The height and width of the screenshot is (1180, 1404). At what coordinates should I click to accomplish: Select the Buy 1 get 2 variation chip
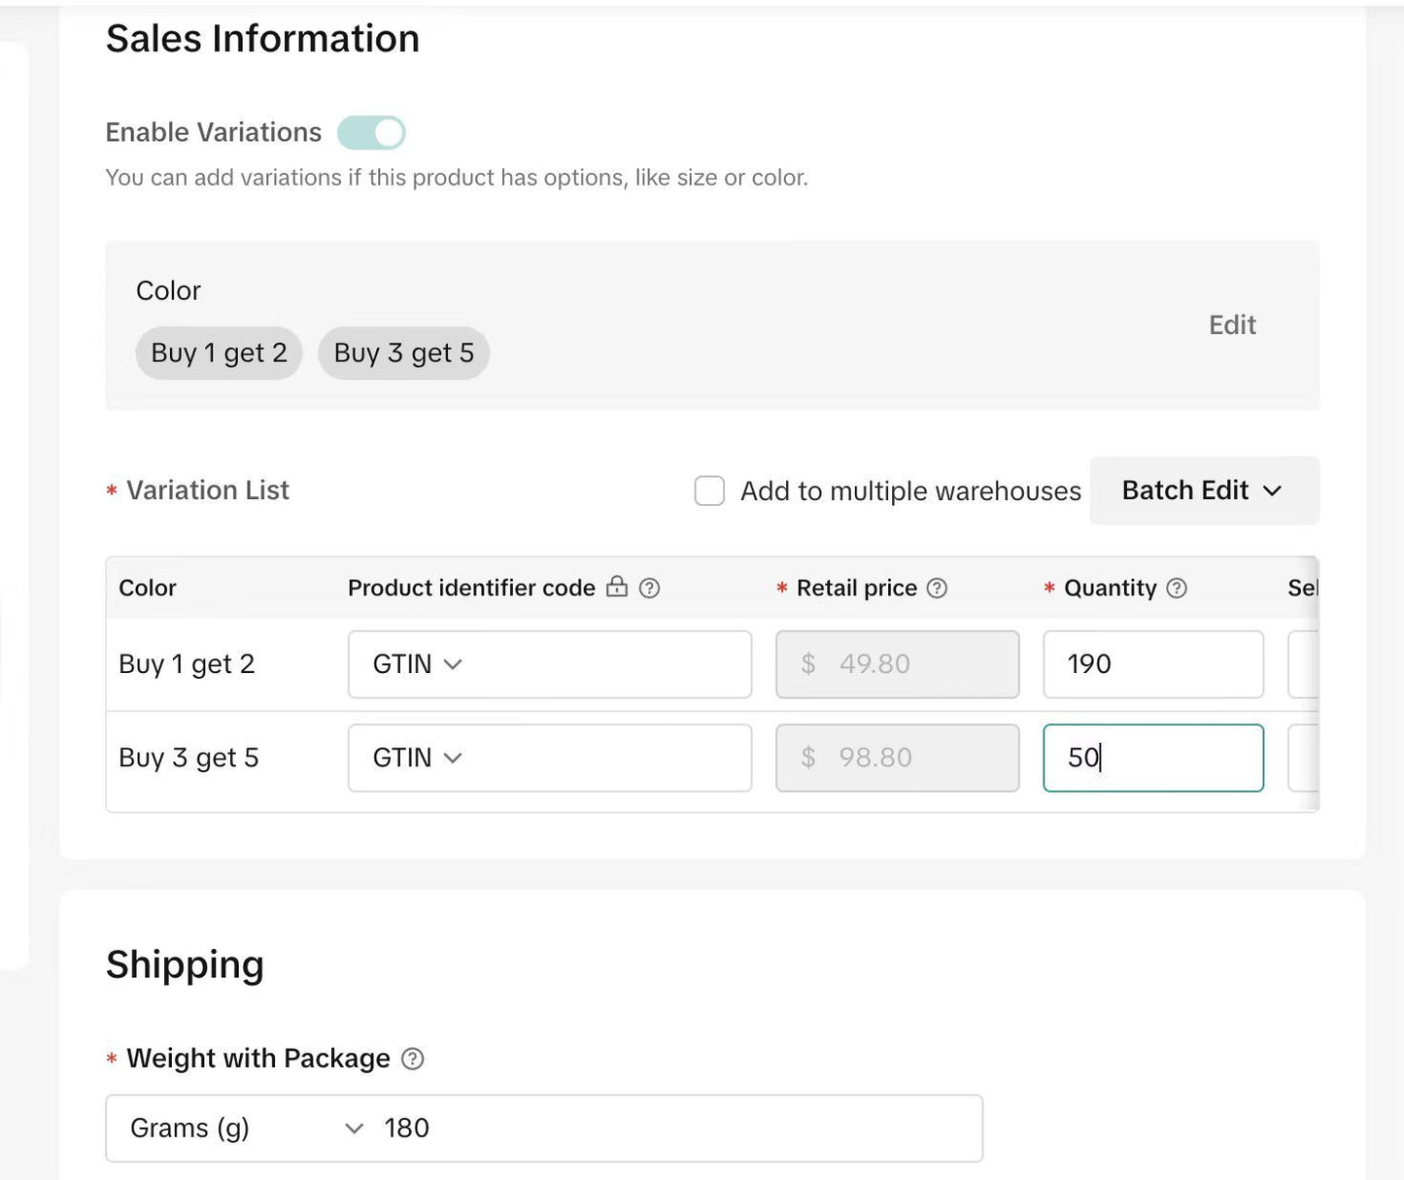pyautogui.click(x=219, y=353)
